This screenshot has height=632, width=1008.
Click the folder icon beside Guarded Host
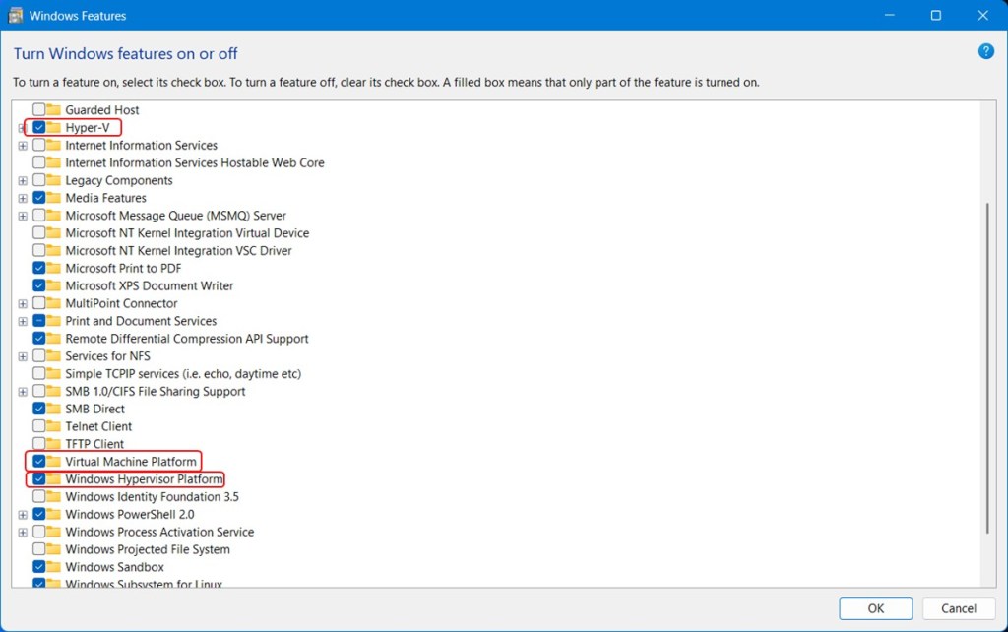(x=53, y=109)
